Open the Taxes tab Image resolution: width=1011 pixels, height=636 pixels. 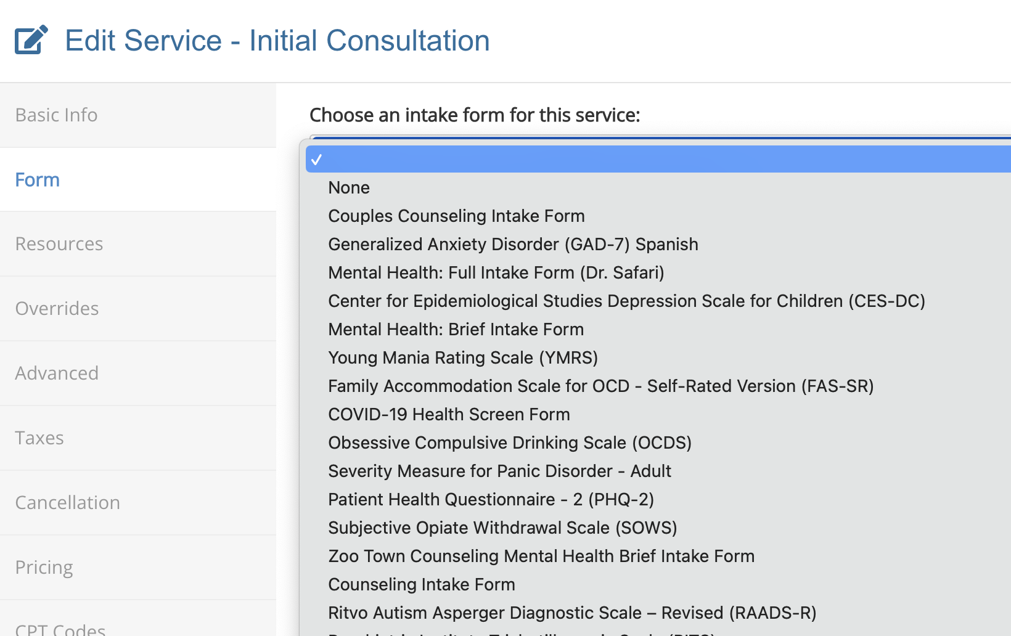coord(39,438)
